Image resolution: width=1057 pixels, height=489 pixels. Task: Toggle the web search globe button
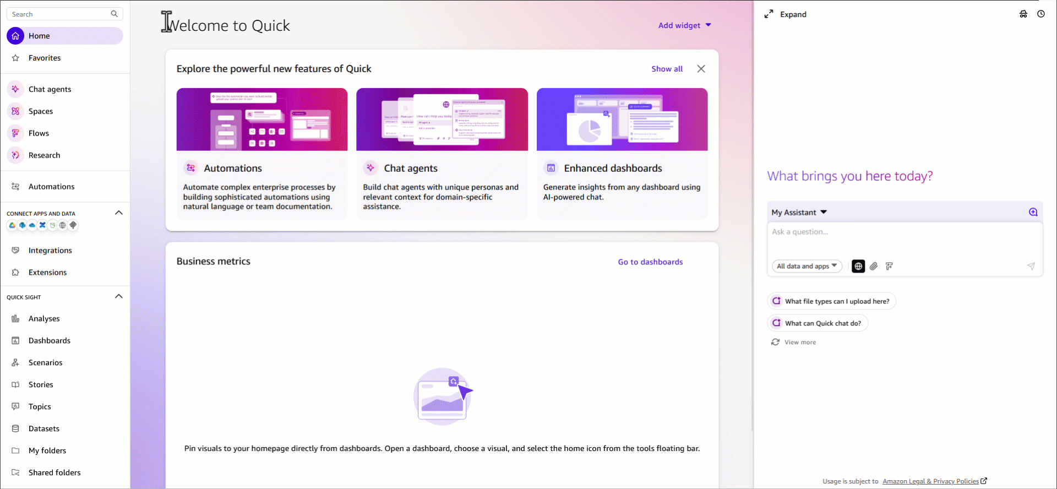tap(858, 267)
